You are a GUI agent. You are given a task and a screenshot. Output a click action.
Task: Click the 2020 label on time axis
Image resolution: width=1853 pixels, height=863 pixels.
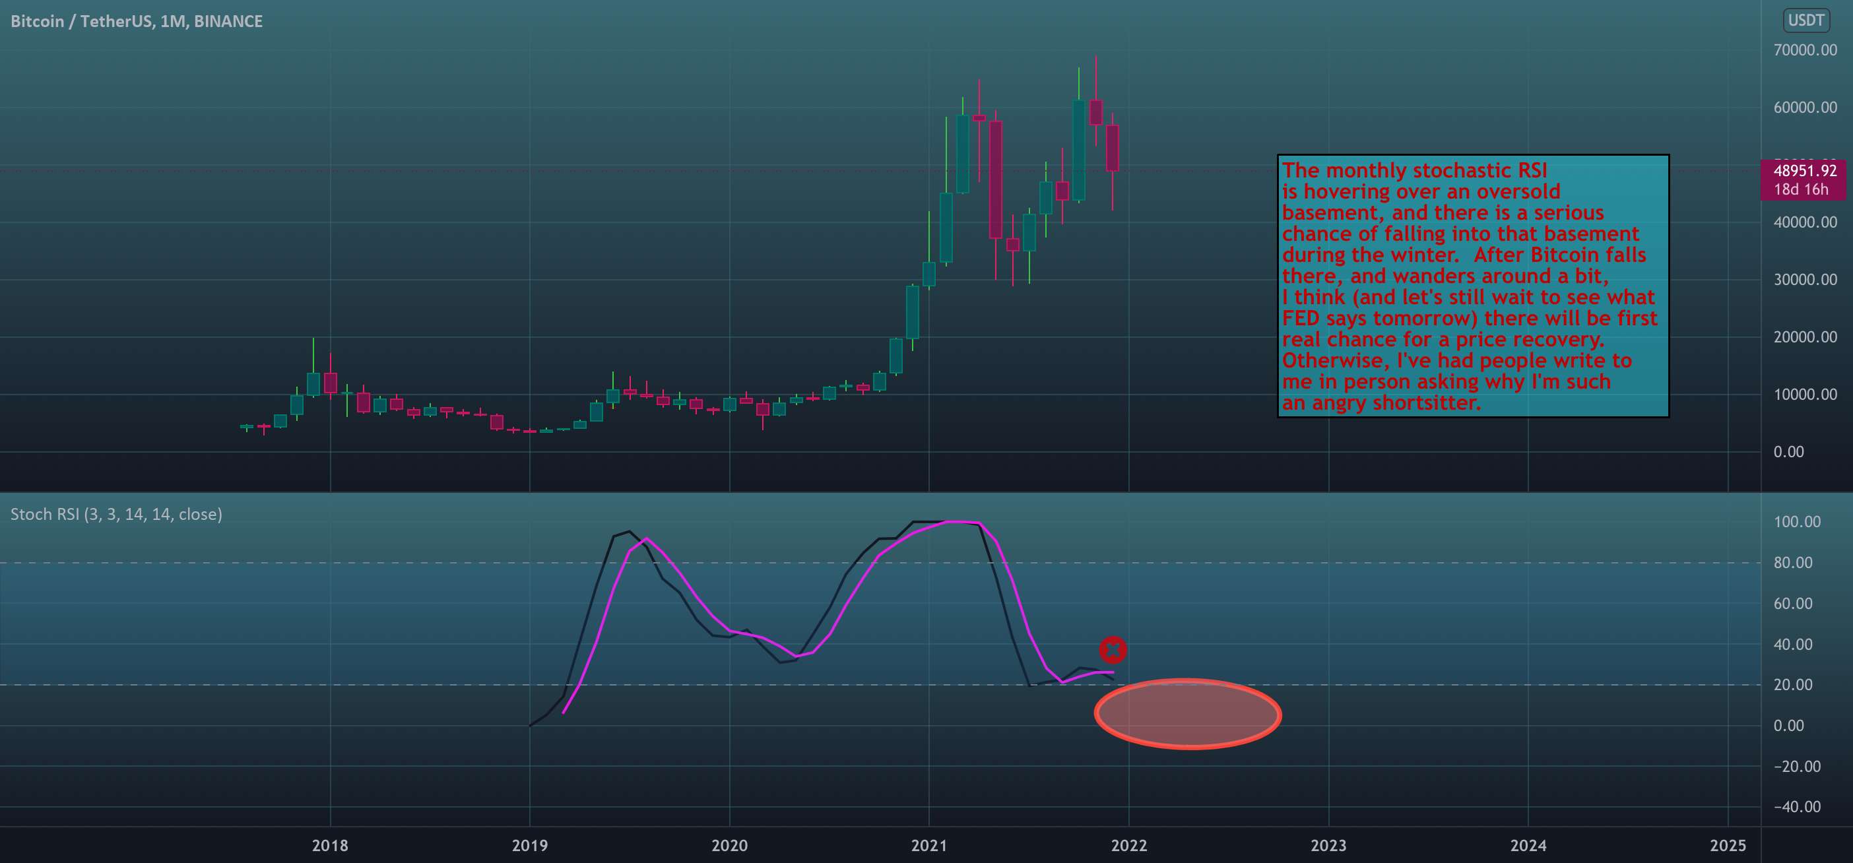pyautogui.click(x=729, y=846)
